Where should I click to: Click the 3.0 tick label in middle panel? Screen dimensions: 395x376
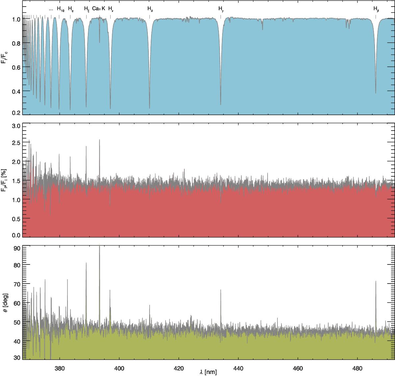pos(16,127)
